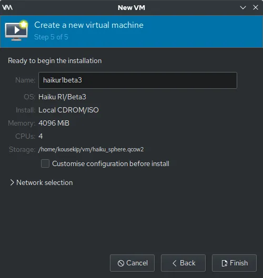
Task: Close the New VM window
Action: point(255,7)
